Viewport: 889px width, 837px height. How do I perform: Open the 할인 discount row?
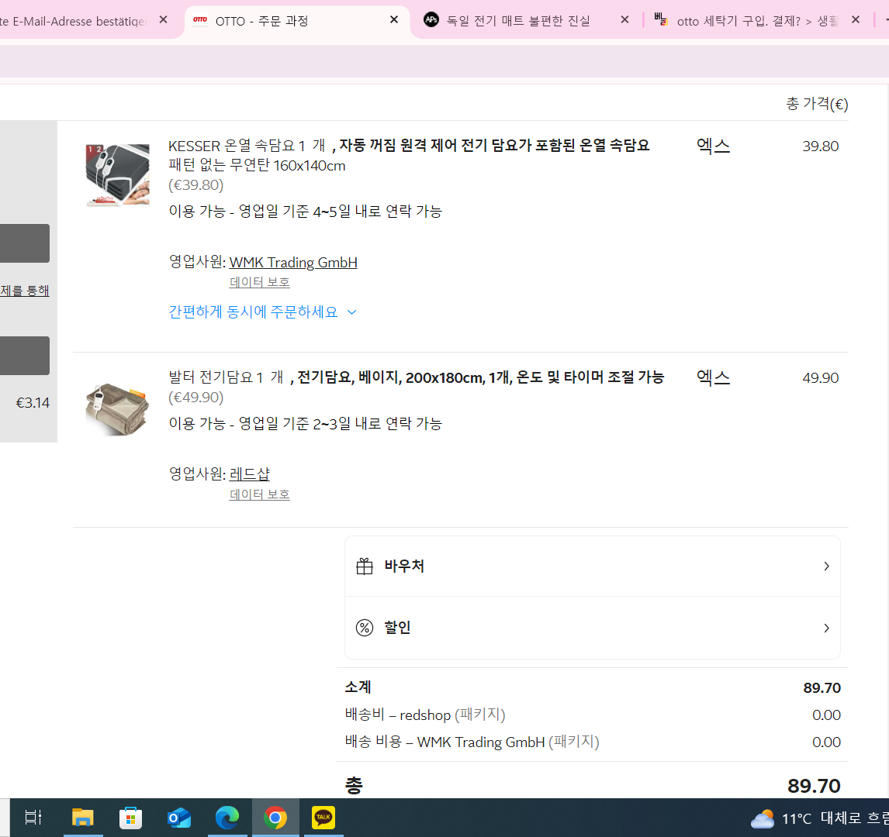tap(593, 628)
